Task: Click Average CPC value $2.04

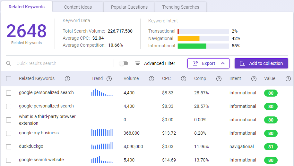Action: coord(98,38)
